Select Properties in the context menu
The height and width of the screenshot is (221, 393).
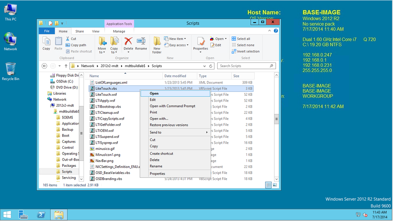click(175, 174)
